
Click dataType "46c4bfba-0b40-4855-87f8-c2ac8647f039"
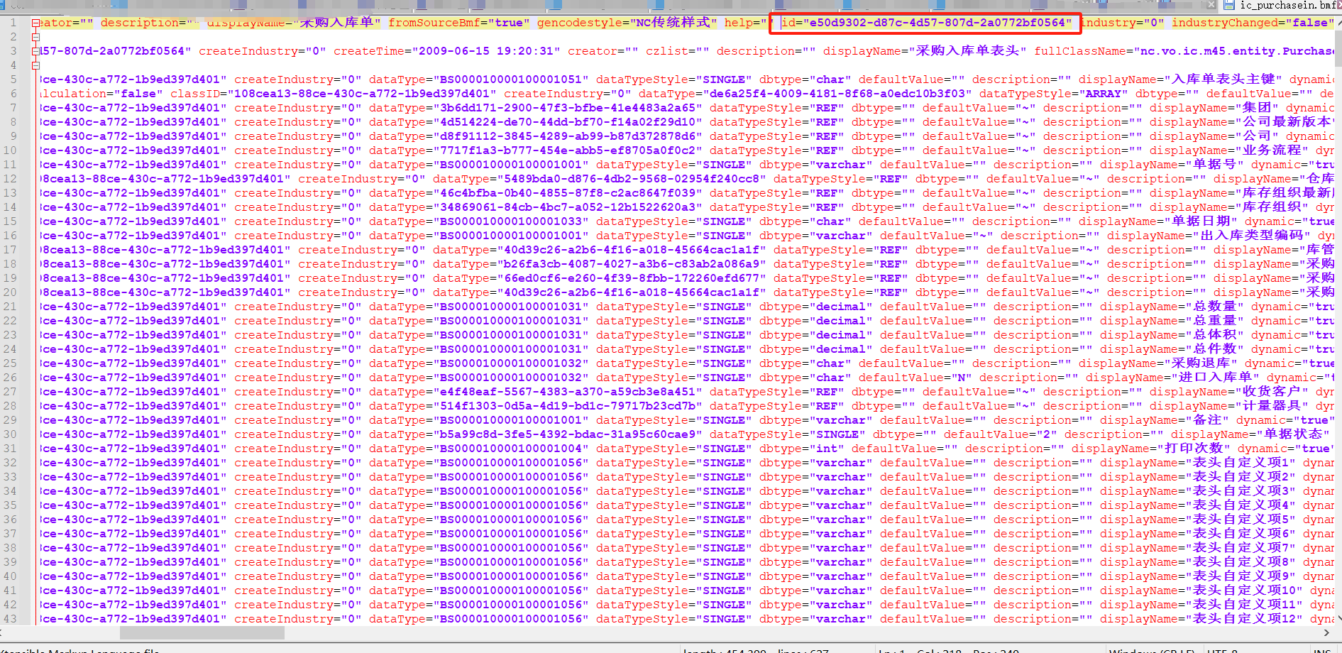[536, 193]
